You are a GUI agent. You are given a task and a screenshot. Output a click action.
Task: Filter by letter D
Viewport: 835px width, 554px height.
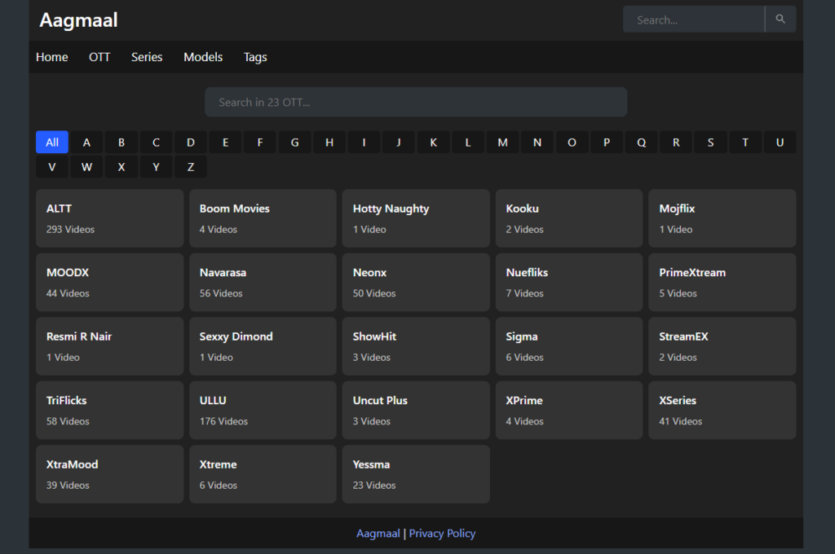click(191, 142)
